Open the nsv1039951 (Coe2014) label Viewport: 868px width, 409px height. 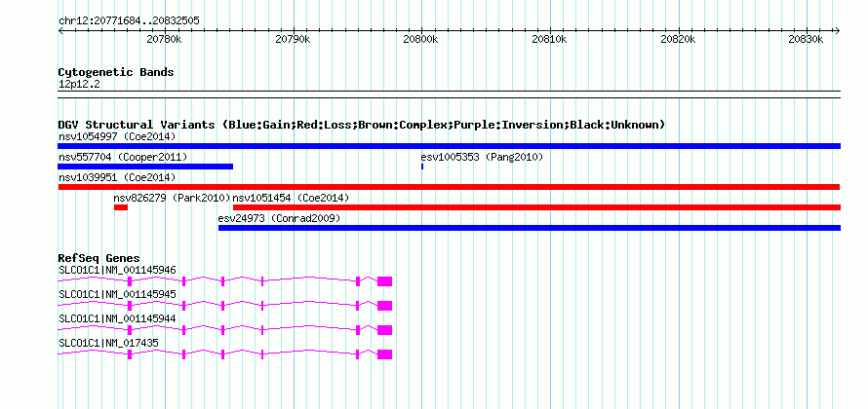(117, 177)
